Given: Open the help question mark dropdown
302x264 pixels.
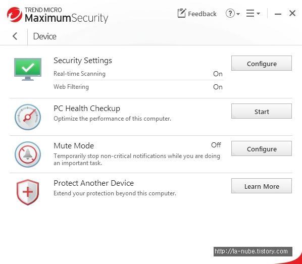Looking at the screenshot, I should (x=233, y=14).
